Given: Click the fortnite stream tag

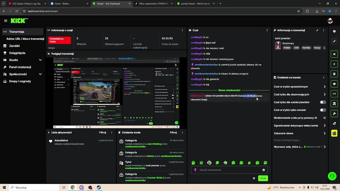Looking at the screenshot, I should click(x=306, y=48).
